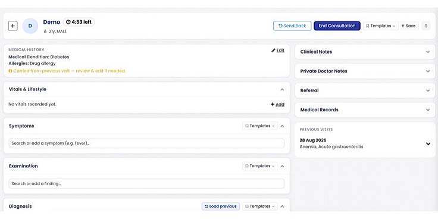Save the consultation as template
Viewport: 438px width, 219px height.
pyautogui.click(x=408, y=26)
